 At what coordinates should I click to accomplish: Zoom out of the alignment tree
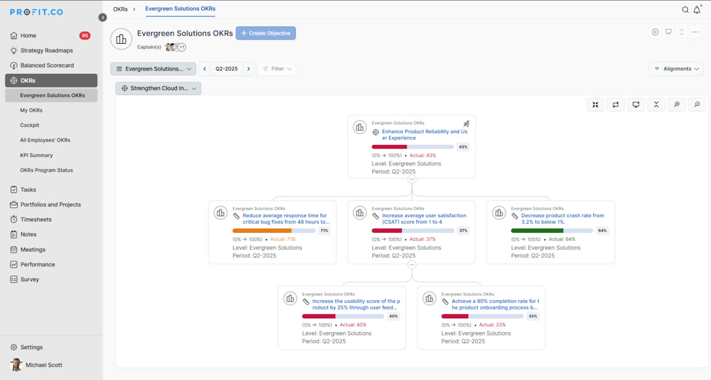point(696,105)
